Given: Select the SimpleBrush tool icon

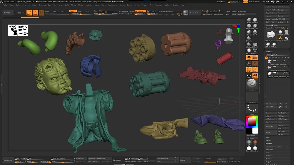Looking at the screenshot, I should [280, 38].
